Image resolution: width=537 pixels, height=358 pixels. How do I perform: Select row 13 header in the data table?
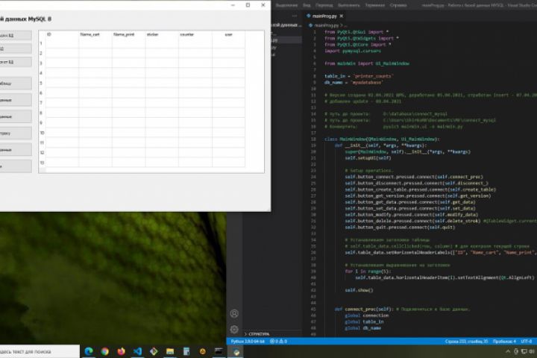tap(42, 163)
